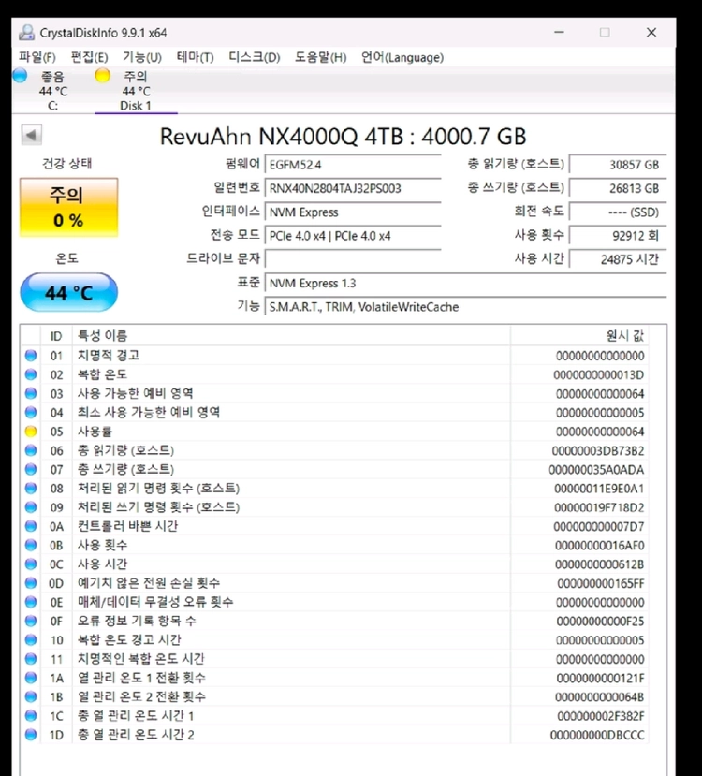Close the CrystalDiskInfo window
This screenshot has width=702, height=776.
click(651, 32)
